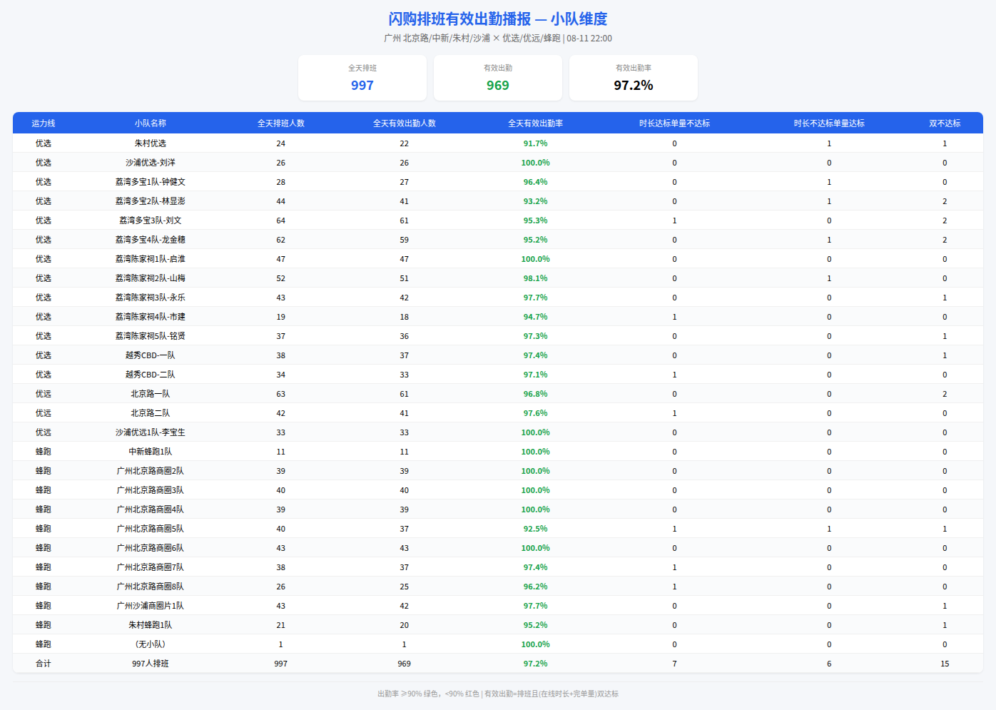The width and height of the screenshot is (996, 710).
Task: Select the 荔湾陈家祠4队-市建 row name
Action: (151, 317)
